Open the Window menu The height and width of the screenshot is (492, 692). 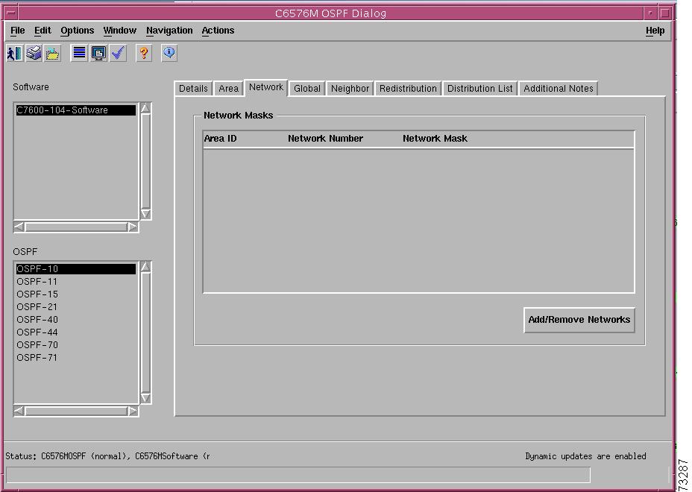[119, 31]
